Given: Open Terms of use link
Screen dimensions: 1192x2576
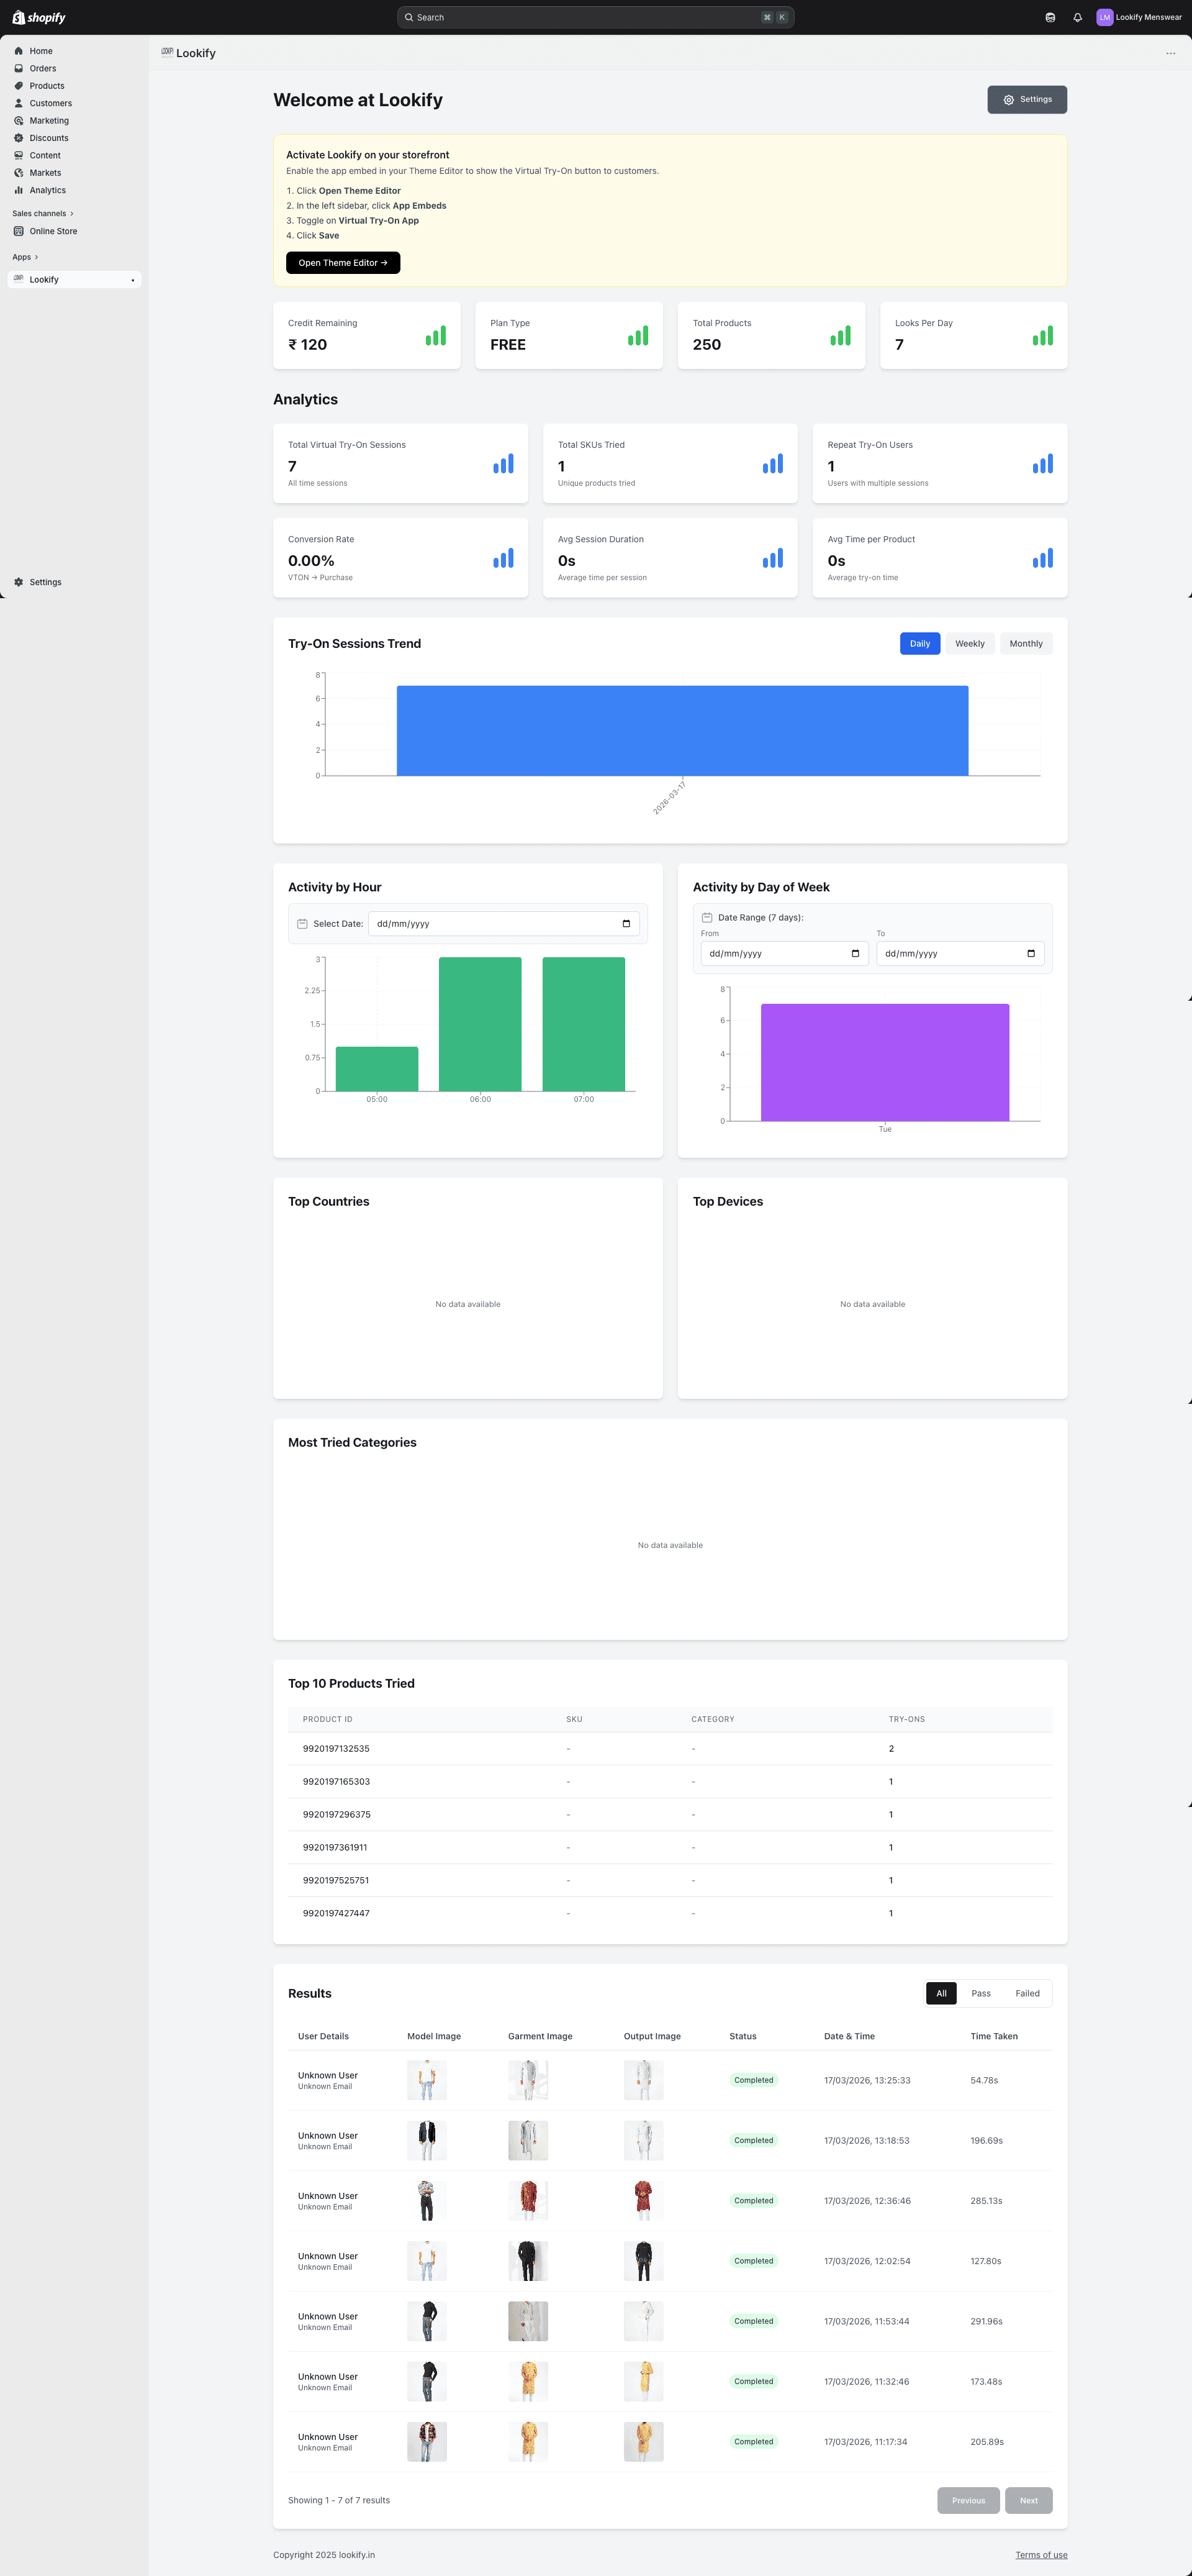Looking at the screenshot, I should [x=1041, y=2555].
